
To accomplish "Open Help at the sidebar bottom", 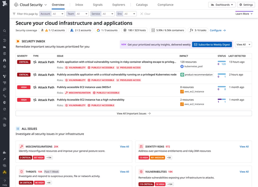I will (5, 183).
